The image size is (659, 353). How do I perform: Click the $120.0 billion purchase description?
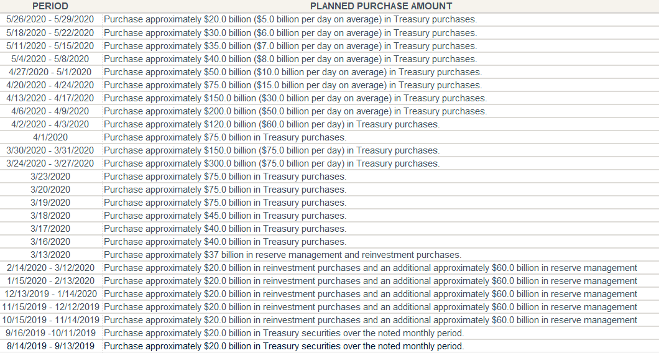(272, 124)
